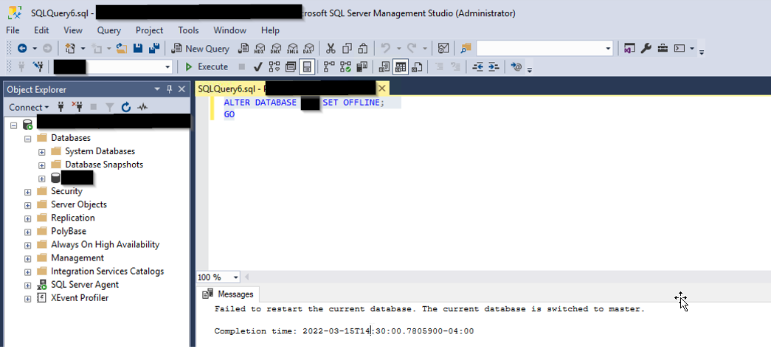
Task: Click inside the Find search input field
Action: [x=539, y=48]
